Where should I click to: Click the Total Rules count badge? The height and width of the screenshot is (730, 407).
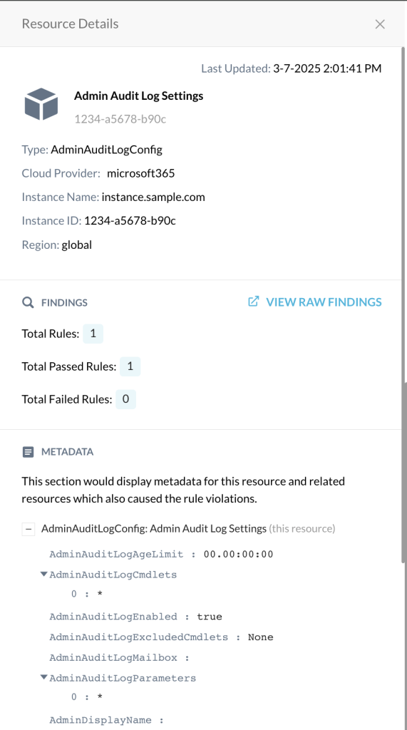coord(93,334)
